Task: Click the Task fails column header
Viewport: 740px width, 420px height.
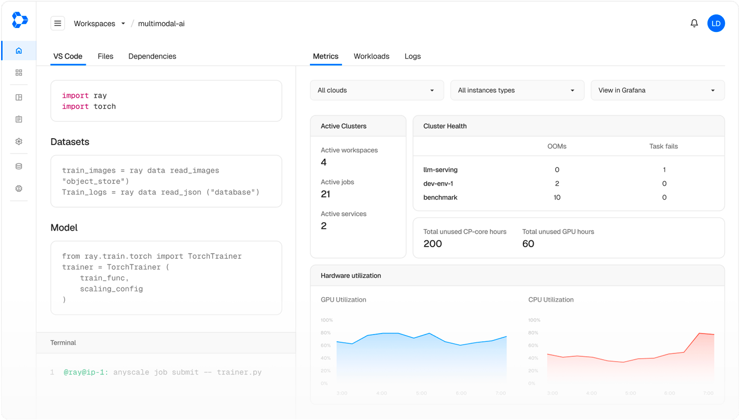Action: (x=664, y=146)
